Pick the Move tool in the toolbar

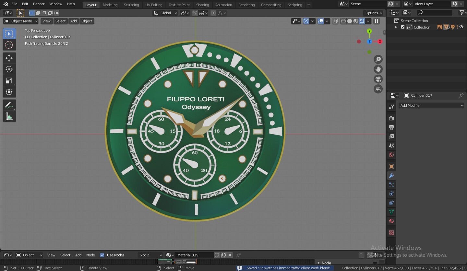coord(9,58)
